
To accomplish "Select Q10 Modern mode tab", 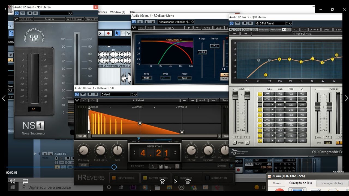I will pos(264,30).
